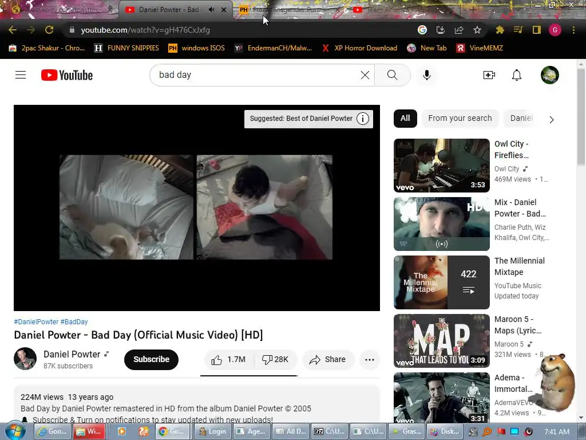Open the Login taskbar button
Viewport: 586px width, 440px height.
tap(212, 431)
